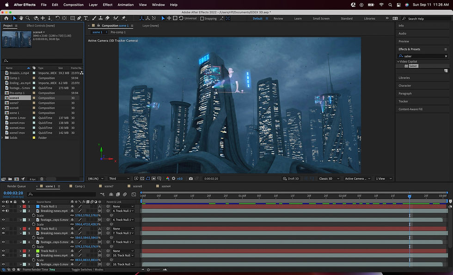Expand layer 4 Track Null 1 properties

(20, 229)
